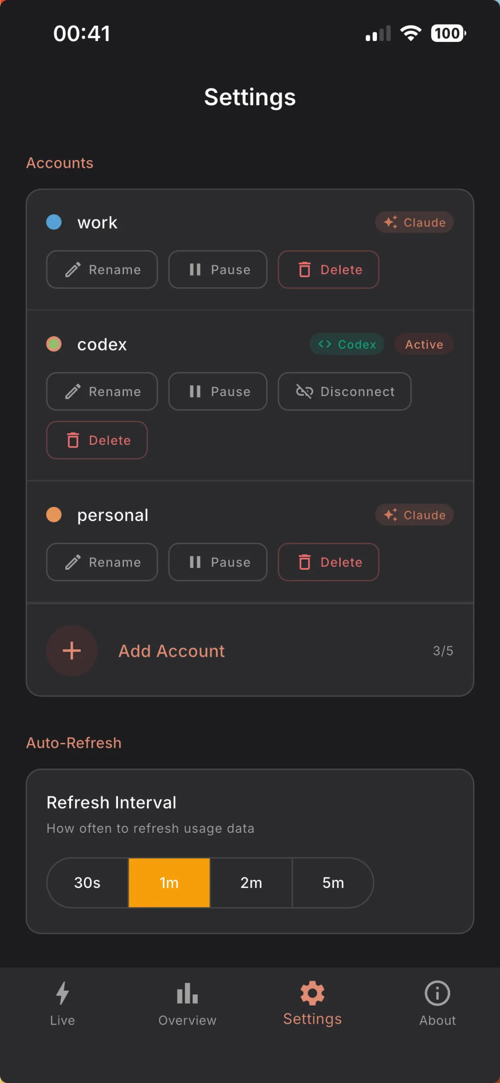This screenshot has width=500, height=1083.
Task: Choose the 5m refresh interval
Action: coord(333,883)
